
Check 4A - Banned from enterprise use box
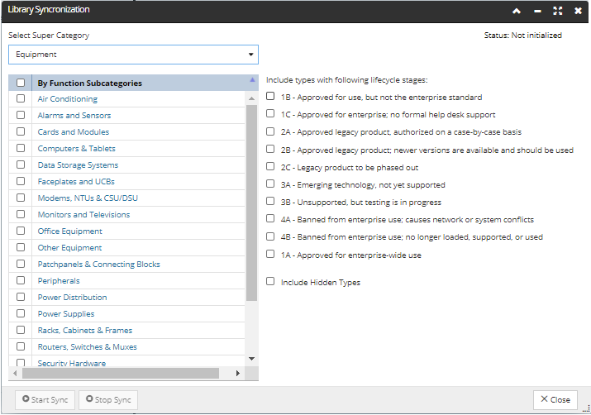click(x=270, y=218)
